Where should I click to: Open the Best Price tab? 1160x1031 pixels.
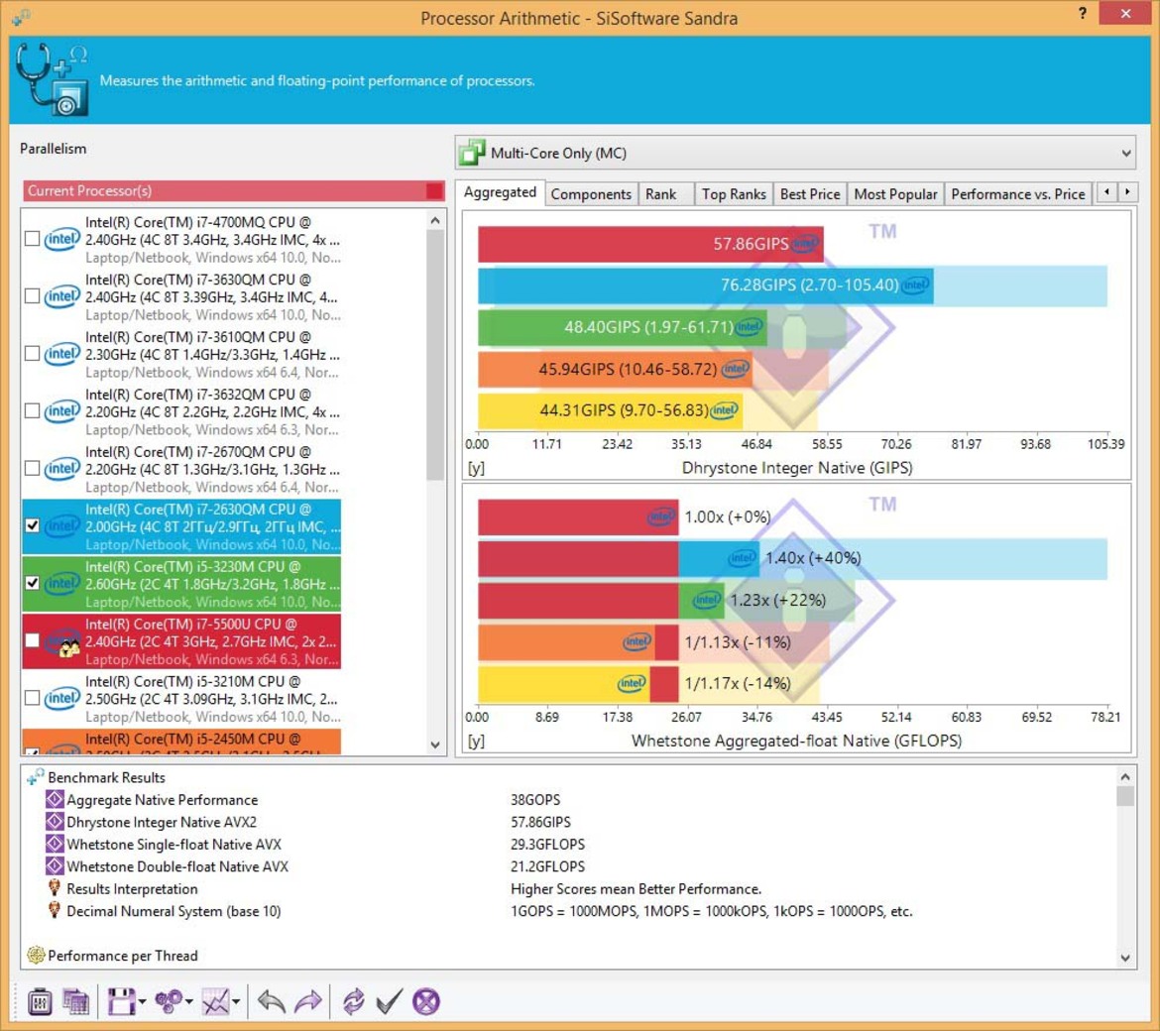810,194
